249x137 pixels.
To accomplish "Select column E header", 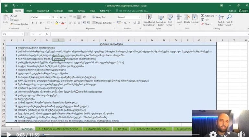I will tap(58, 40).
